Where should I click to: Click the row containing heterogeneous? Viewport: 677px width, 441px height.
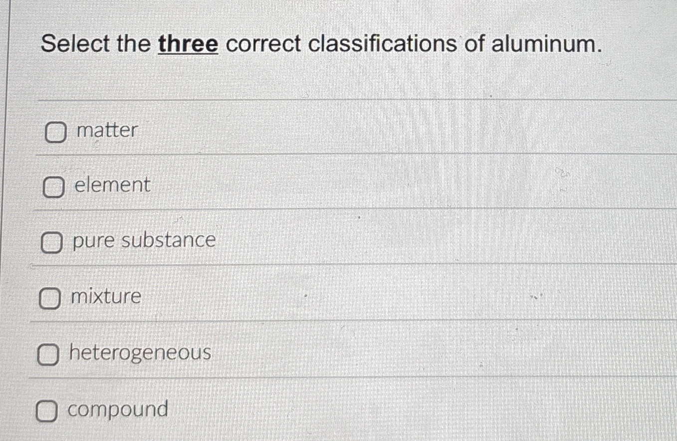coord(299,354)
